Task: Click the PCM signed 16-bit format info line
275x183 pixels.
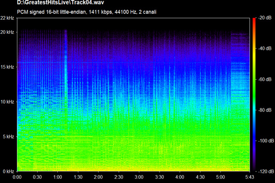Action: click(x=87, y=12)
